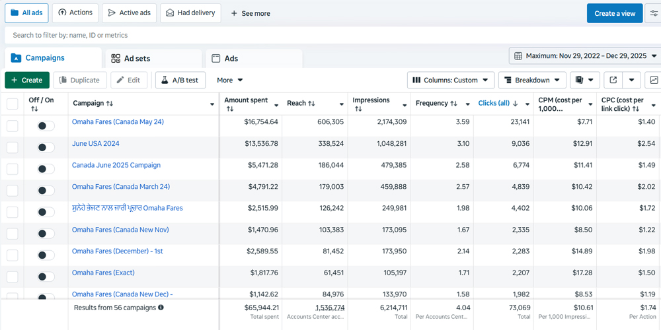Sort by the Reach column arrows
The width and height of the screenshot is (661, 330).
311,104
